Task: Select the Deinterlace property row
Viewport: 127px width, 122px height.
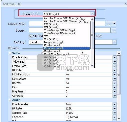Action: (x=64, y=79)
